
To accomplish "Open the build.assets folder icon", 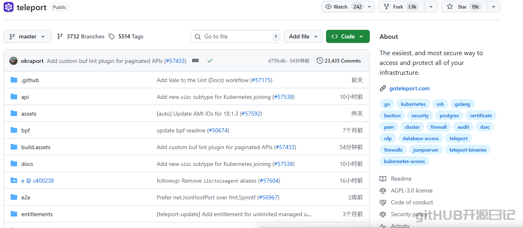I will [14, 147].
